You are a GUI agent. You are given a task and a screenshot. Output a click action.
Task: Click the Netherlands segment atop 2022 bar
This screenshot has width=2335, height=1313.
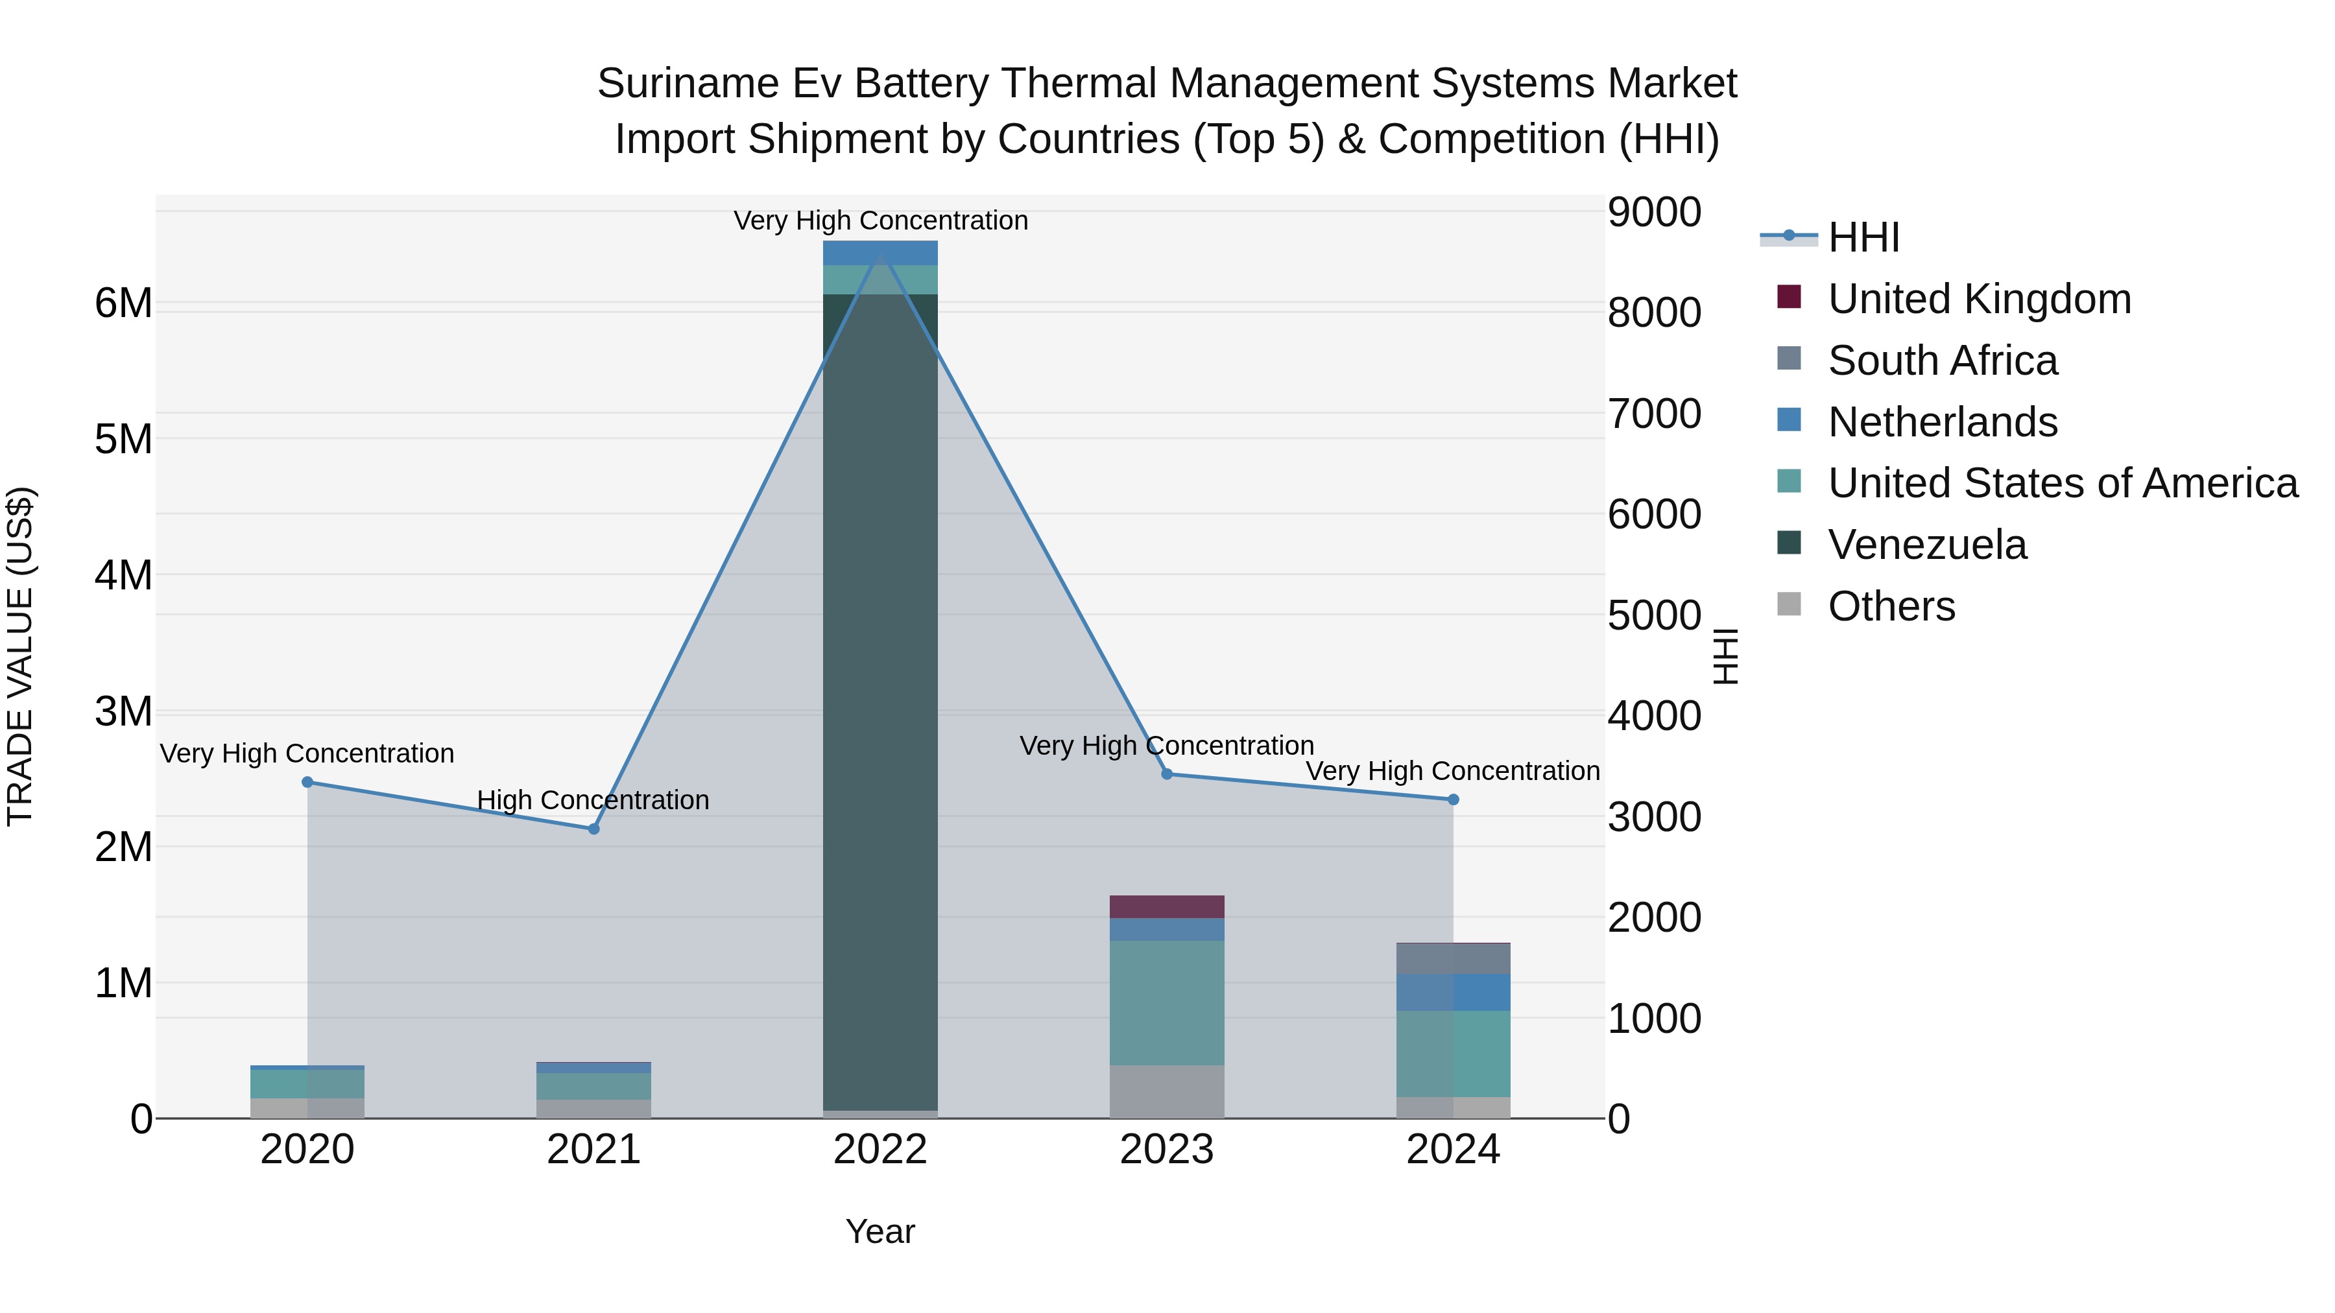(880, 253)
